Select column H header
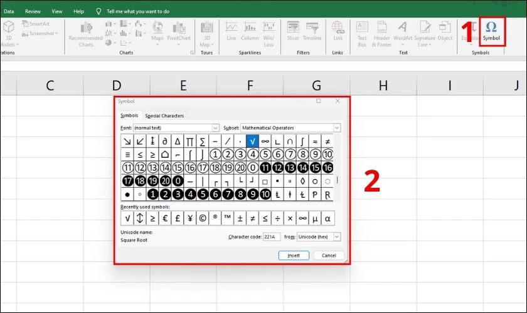 [x=383, y=86]
